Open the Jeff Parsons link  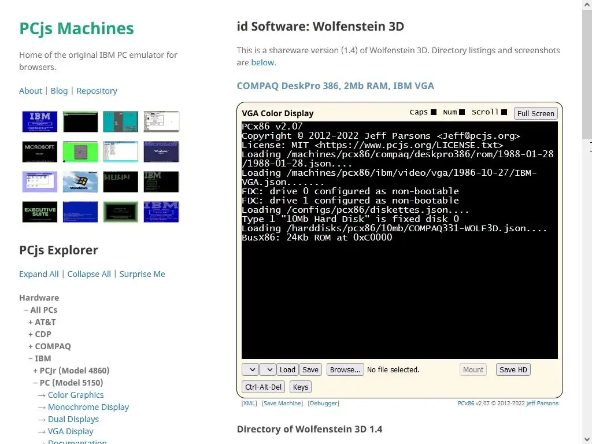[x=542, y=403]
